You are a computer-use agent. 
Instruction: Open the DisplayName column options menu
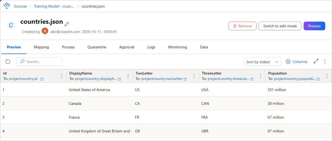128,76
